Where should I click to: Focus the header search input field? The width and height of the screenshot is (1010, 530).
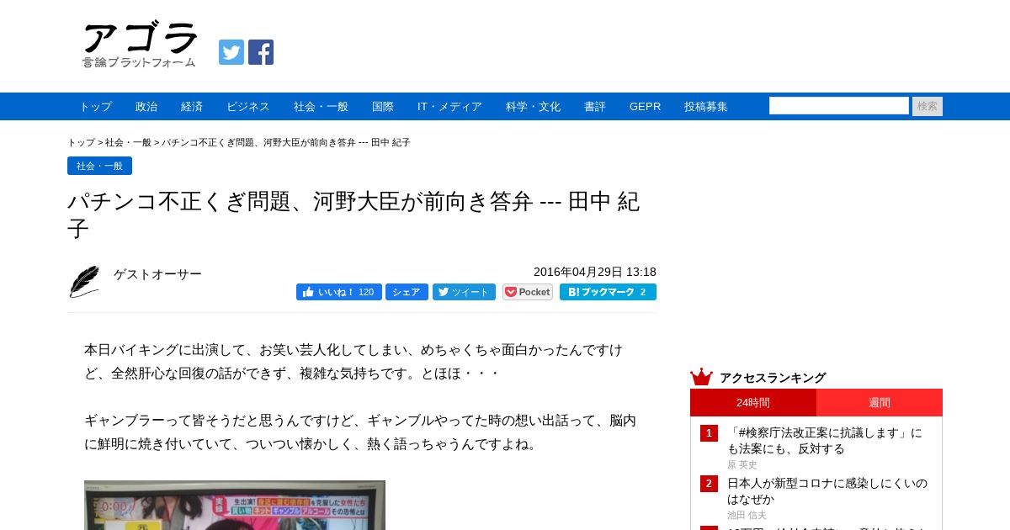(x=839, y=106)
